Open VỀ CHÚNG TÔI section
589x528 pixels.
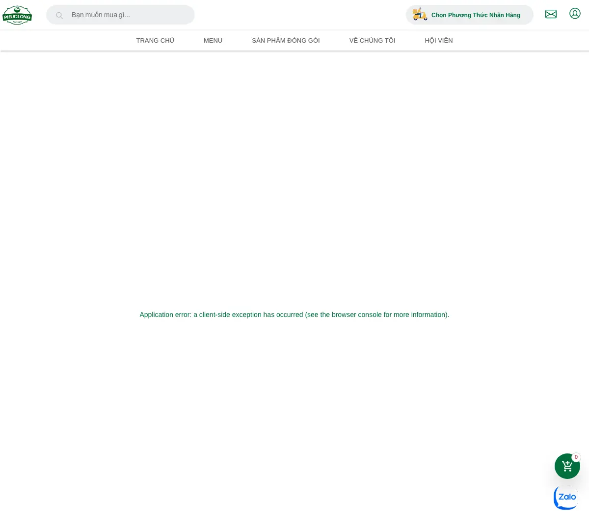point(372,40)
